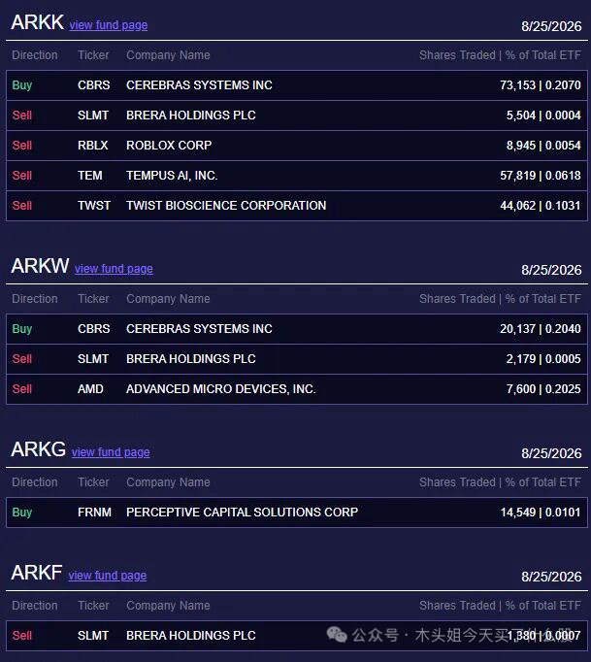The height and width of the screenshot is (662, 591).
Task: Select ROBLOX CORP company name
Action: (169, 146)
